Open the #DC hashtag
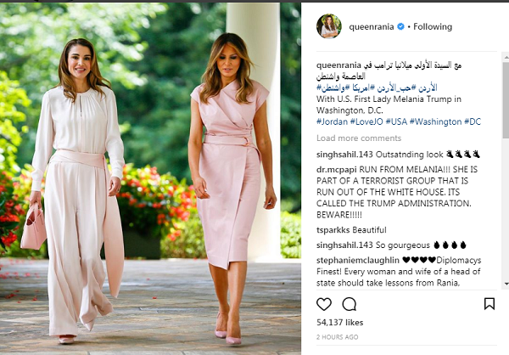Image resolution: width=509 pixels, height=355 pixels. [473, 121]
